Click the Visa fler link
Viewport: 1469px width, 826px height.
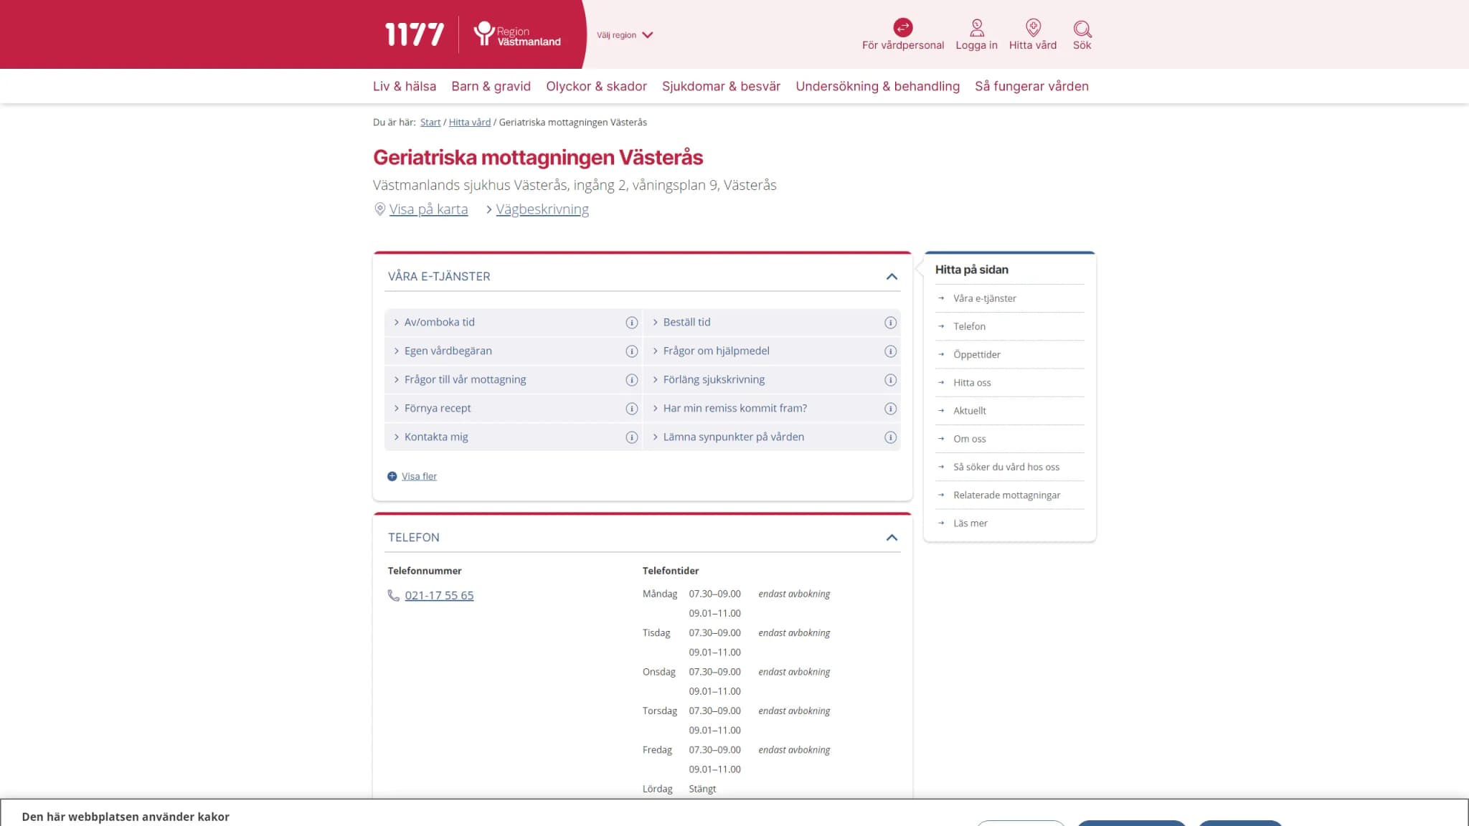pyautogui.click(x=419, y=476)
